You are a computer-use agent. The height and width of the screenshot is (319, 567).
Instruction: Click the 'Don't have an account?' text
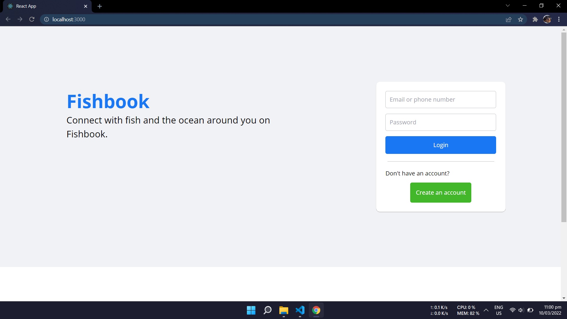click(x=417, y=173)
